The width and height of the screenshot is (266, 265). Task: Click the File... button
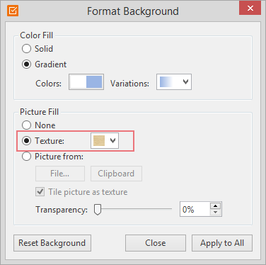click(60, 174)
